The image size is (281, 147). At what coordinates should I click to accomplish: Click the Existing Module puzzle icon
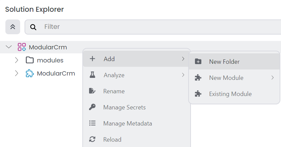pyautogui.click(x=198, y=94)
